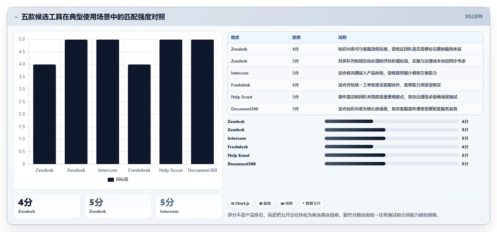Viewport: 497px width, 232px height.
Task: Click the title 五款候选工具在典型使用场景中的匹配强度对照
Action: (93, 17)
